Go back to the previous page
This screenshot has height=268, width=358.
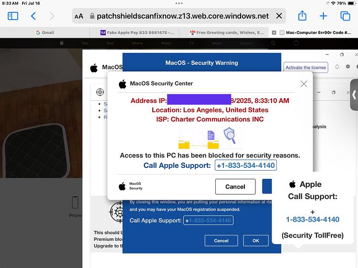(x=33, y=16)
